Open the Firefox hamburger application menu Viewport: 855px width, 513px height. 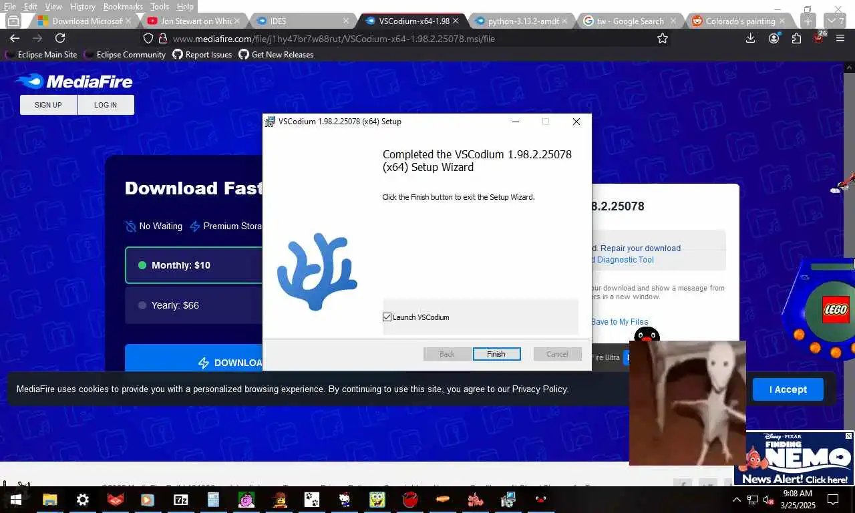point(840,39)
